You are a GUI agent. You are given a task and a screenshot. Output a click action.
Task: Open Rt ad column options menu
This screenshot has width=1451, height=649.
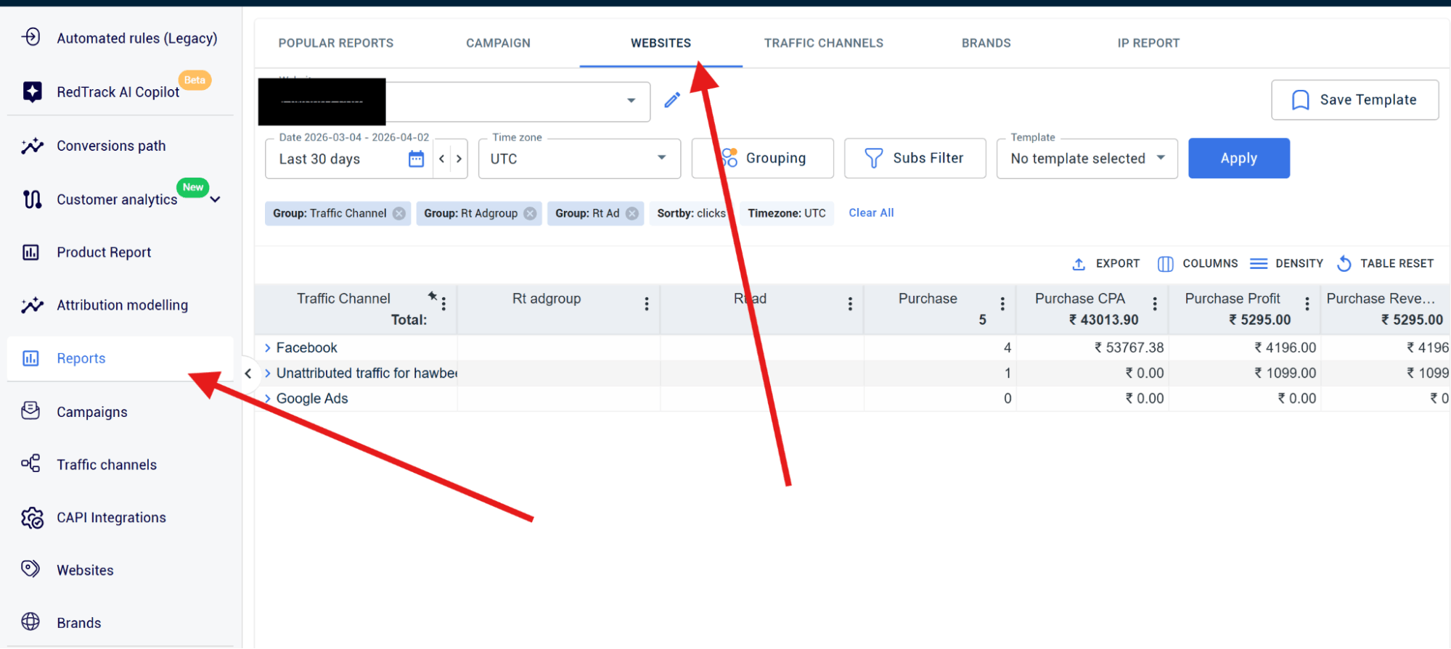pyautogui.click(x=850, y=304)
